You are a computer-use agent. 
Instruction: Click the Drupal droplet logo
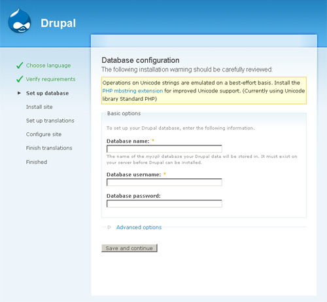pyautogui.click(x=20, y=21)
